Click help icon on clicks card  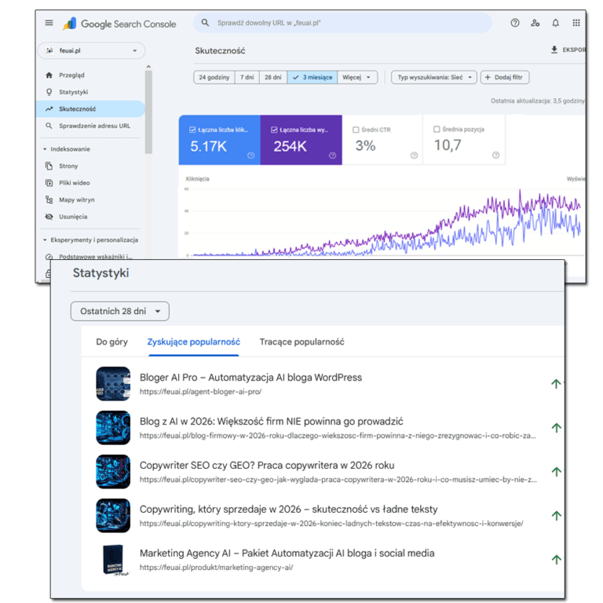(250, 155)
